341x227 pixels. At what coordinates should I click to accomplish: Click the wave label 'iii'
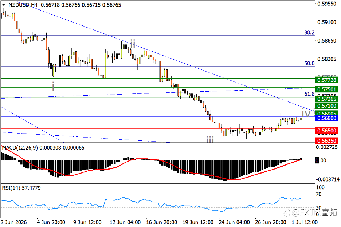tap(210, 139)
